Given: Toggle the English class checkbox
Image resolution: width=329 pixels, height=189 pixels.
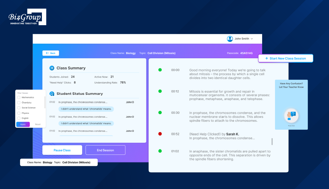Looking at the screenshot, I should pyautogui.click(x=19, y=118).
